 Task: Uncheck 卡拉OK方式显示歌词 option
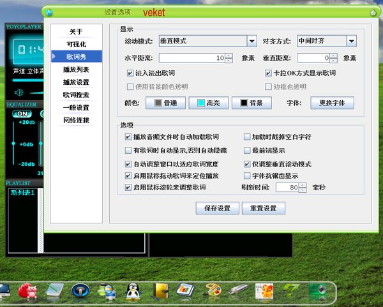coord(269,73)
